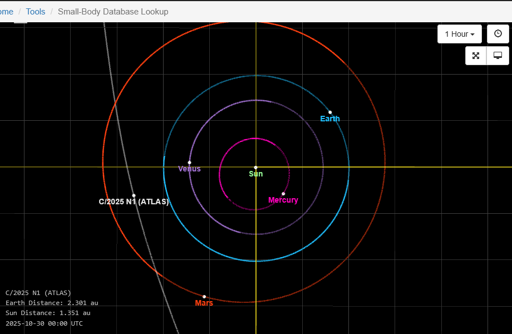The width and height of the screenshot is (512, 334).
Task: Click the 2025-10-30 00:00 UTC date readout
Action: tap(44, 323)
